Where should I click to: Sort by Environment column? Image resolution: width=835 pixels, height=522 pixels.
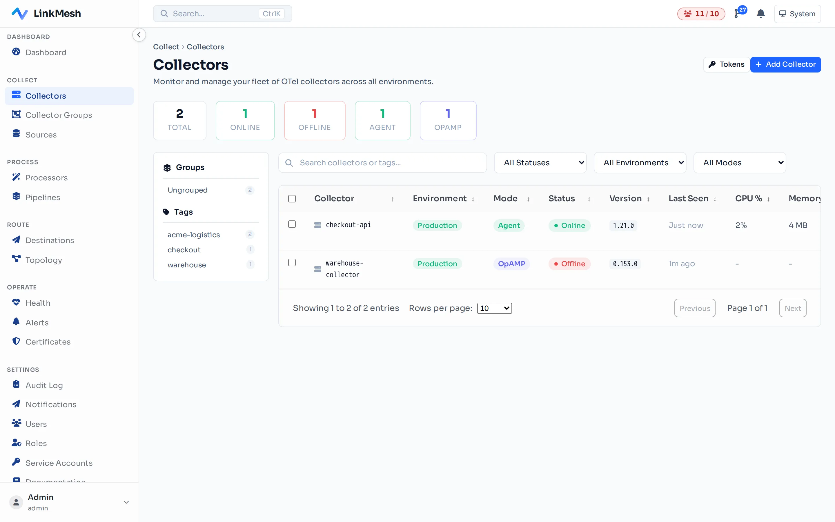(443, 199)
